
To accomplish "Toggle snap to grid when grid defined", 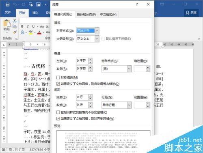I will coord(58,119).
